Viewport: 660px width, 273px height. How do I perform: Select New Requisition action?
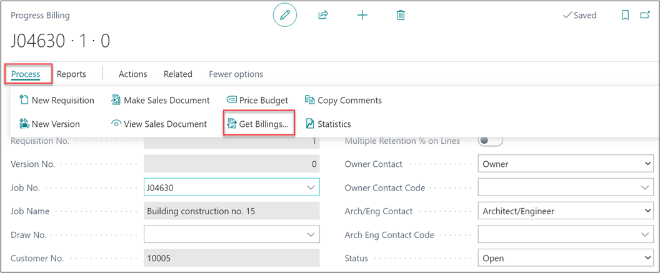click(x=57, y=100)
